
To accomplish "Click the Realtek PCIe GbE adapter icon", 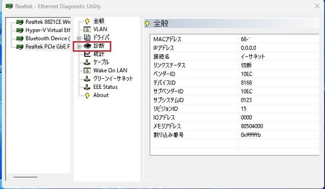I will 20,47.
